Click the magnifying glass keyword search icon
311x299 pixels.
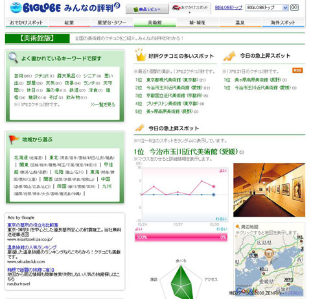tap(13, 58)
